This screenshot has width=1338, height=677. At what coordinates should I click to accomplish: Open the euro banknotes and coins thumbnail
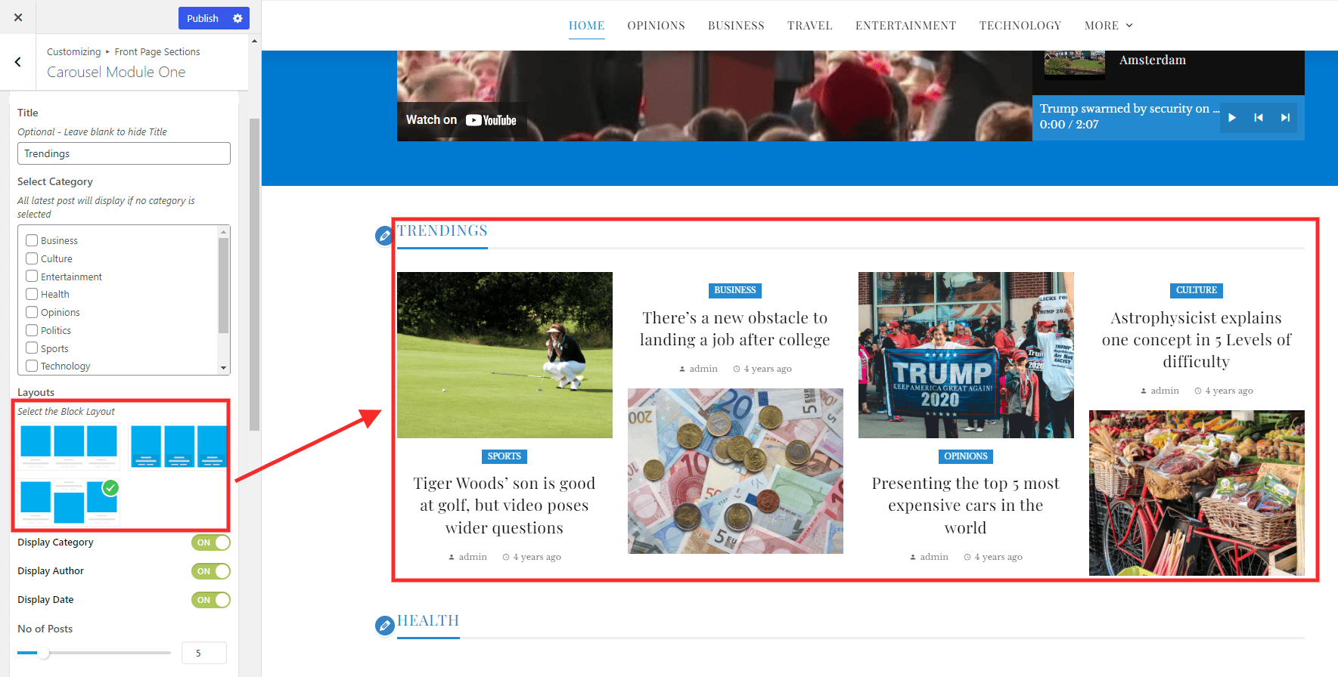click(x=735, y=471)
